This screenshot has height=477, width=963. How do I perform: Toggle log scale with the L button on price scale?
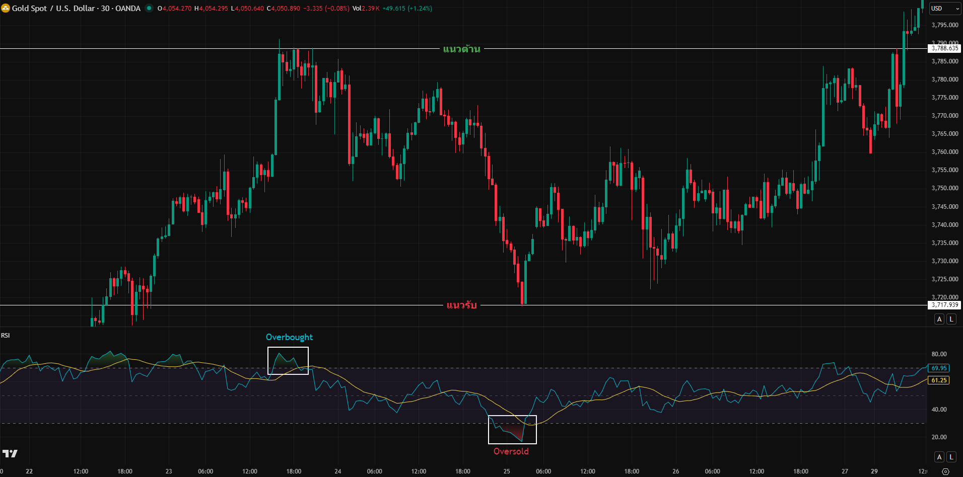951,319
